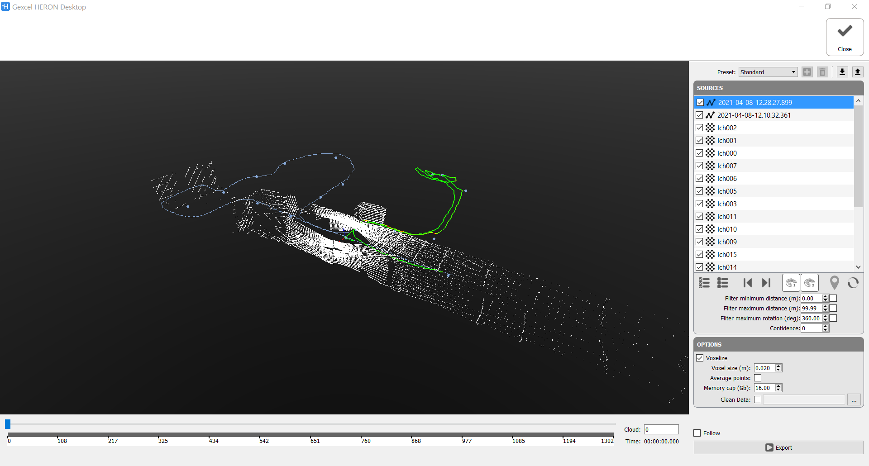Screen dimensions: 869x466
Task: Uncheck the lch002 source checkbox
Action: tap(700, 128)
